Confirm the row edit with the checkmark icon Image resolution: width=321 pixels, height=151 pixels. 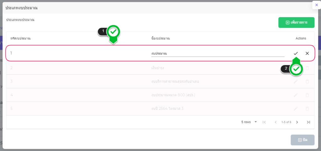pyautogui.click(x=296, y=53)
